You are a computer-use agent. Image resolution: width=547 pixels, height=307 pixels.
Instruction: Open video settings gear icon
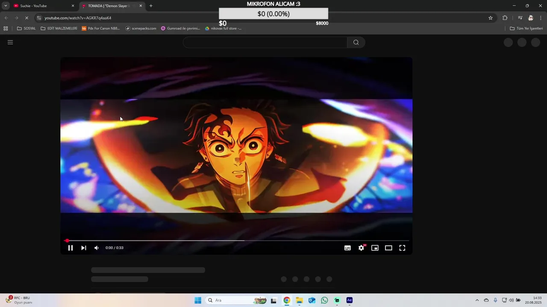(x=362, y=248)
